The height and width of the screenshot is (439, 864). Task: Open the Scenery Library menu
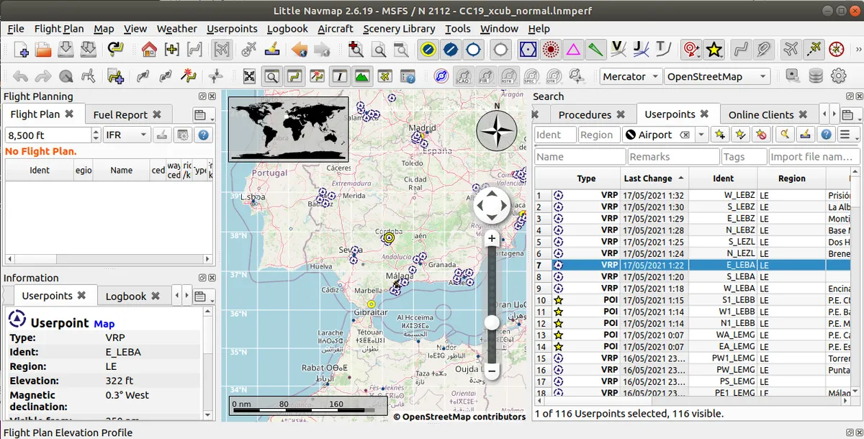[x=399, y=29]
